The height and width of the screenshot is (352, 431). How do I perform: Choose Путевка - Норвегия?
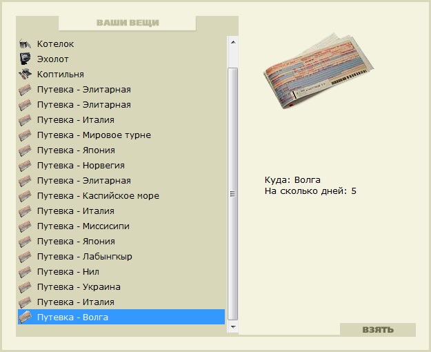[81, 165]
